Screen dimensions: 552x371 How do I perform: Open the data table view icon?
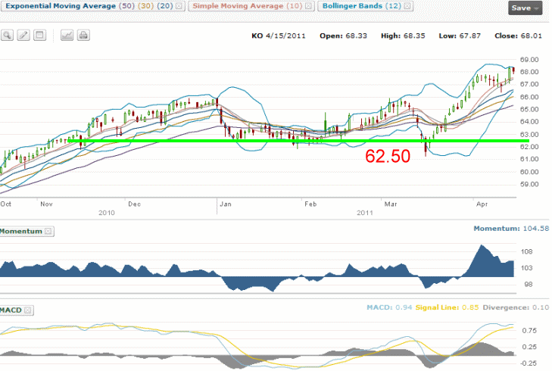(40, 35)
